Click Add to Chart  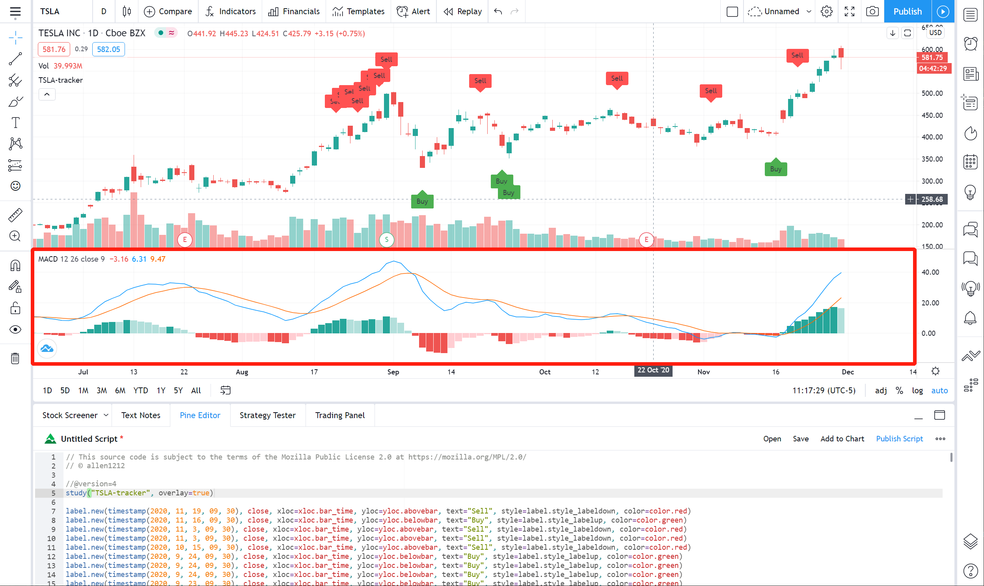pyautogui.click(x=842, y=439)
